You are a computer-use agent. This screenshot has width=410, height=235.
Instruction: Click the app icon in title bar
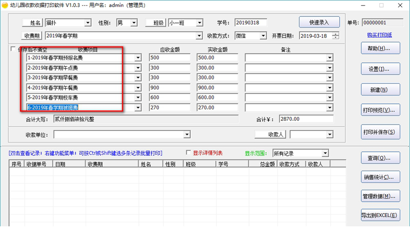click(5, 5)
